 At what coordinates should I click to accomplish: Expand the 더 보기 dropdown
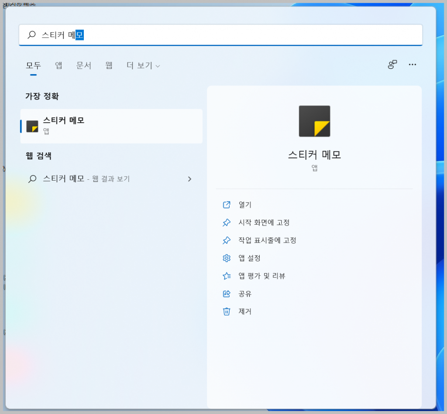[x=143, y=65]
